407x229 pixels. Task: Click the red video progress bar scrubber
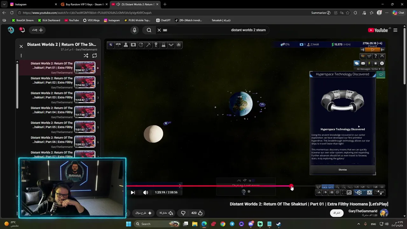click(292, 186)
